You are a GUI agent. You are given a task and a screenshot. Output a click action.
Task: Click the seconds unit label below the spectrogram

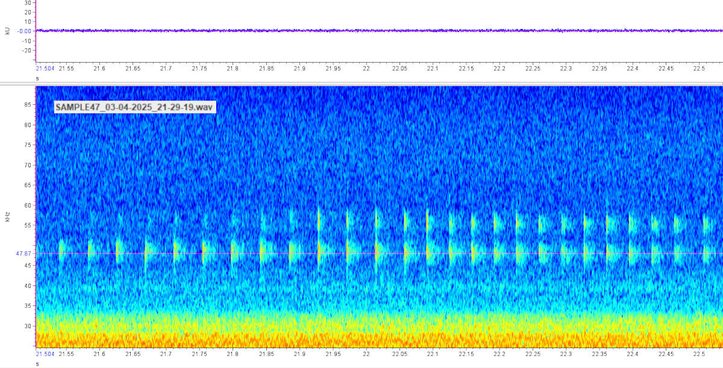[x=37, y=364]
